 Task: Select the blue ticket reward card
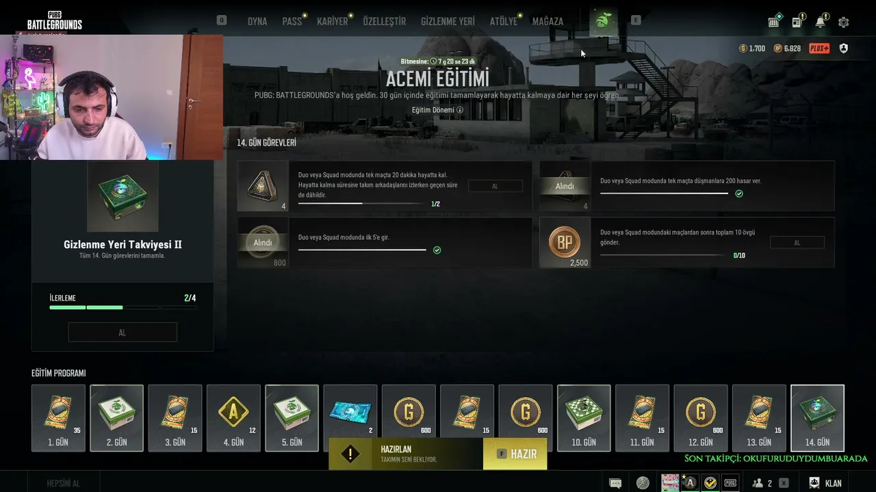tap(350, 411)
